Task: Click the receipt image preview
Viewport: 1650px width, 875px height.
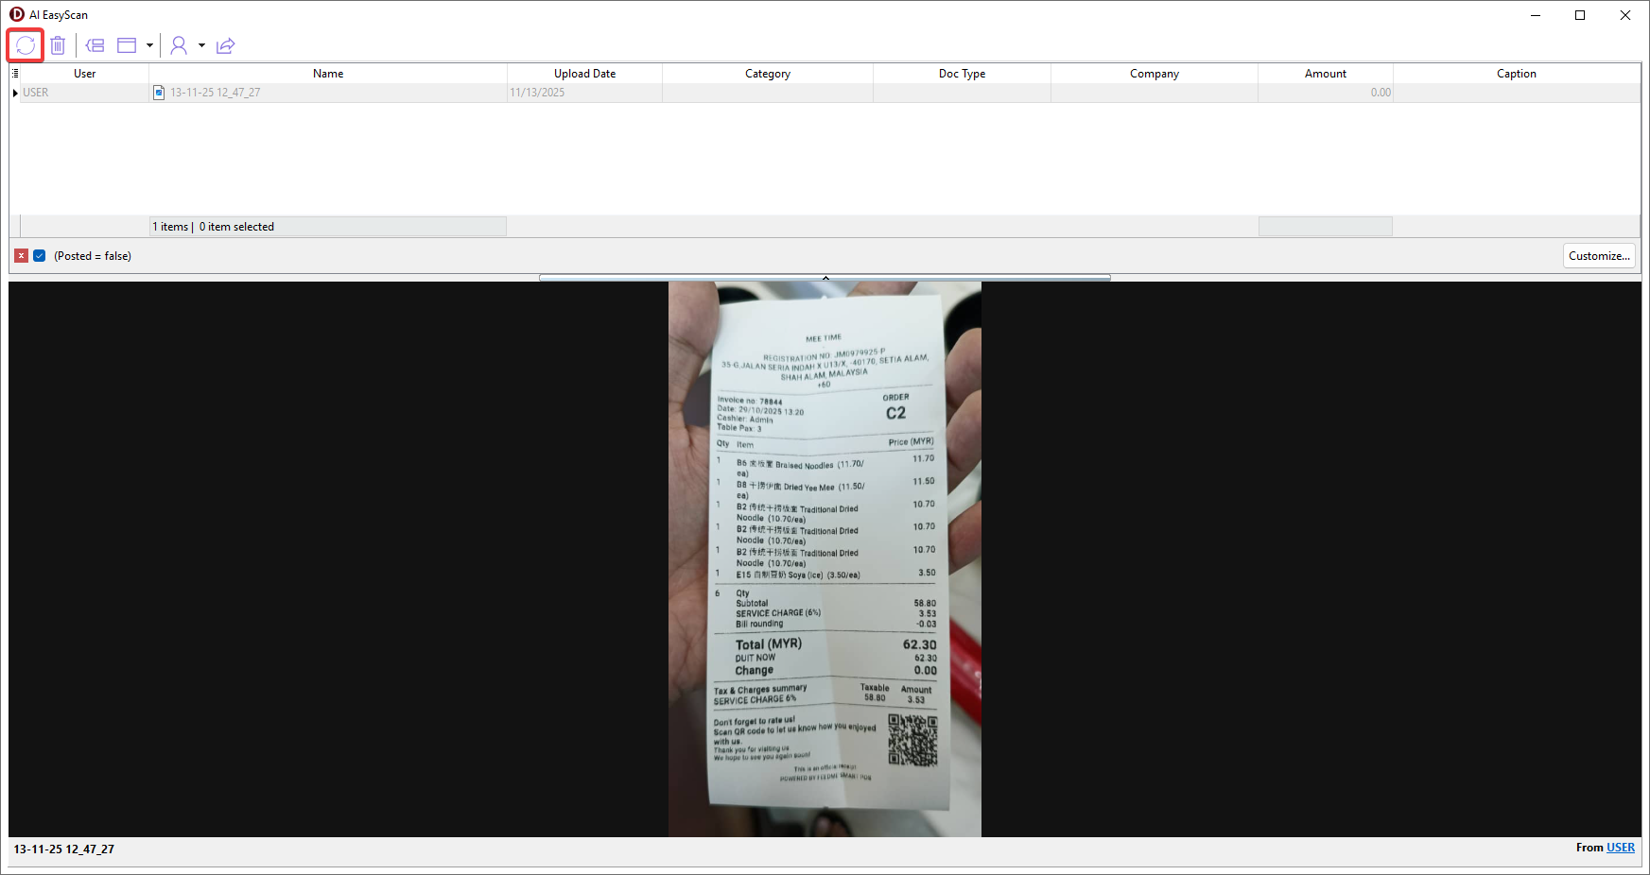Action: coord(825,558)
